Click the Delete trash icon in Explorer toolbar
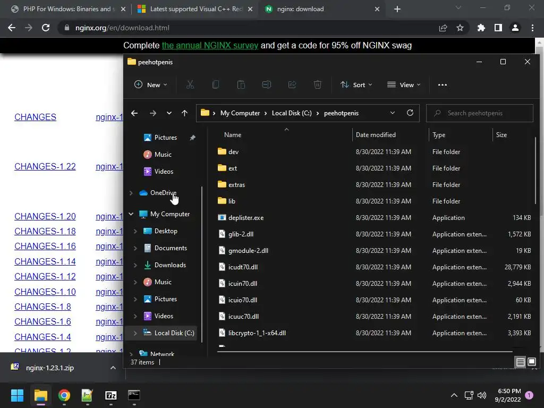This screenshot has height=408, width=544. coord(318,84)
